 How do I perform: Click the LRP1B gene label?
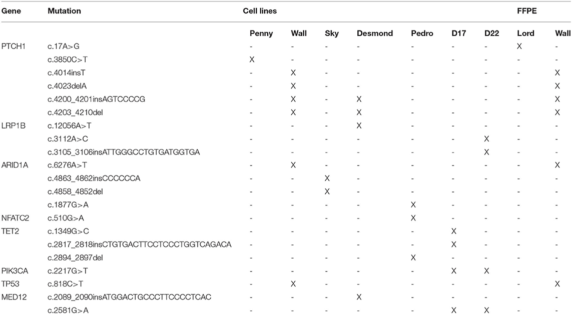point(14,125)
